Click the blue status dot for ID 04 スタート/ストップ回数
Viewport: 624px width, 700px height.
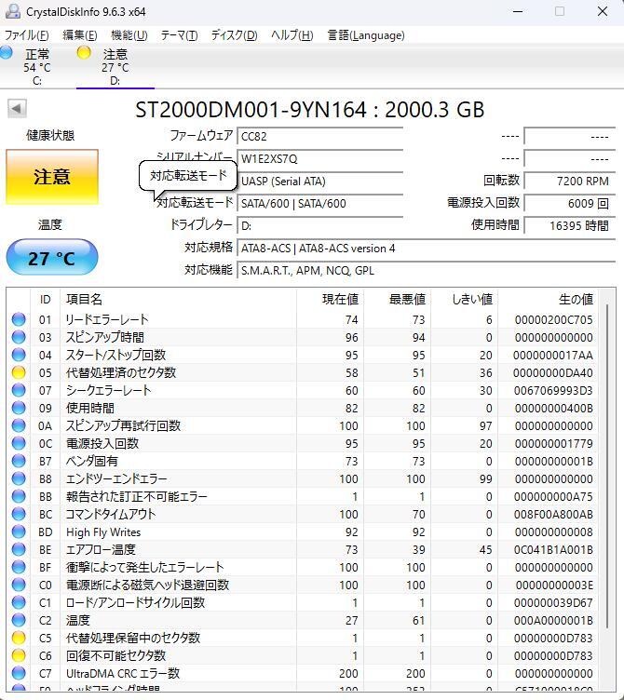click(x=19, y=355)
